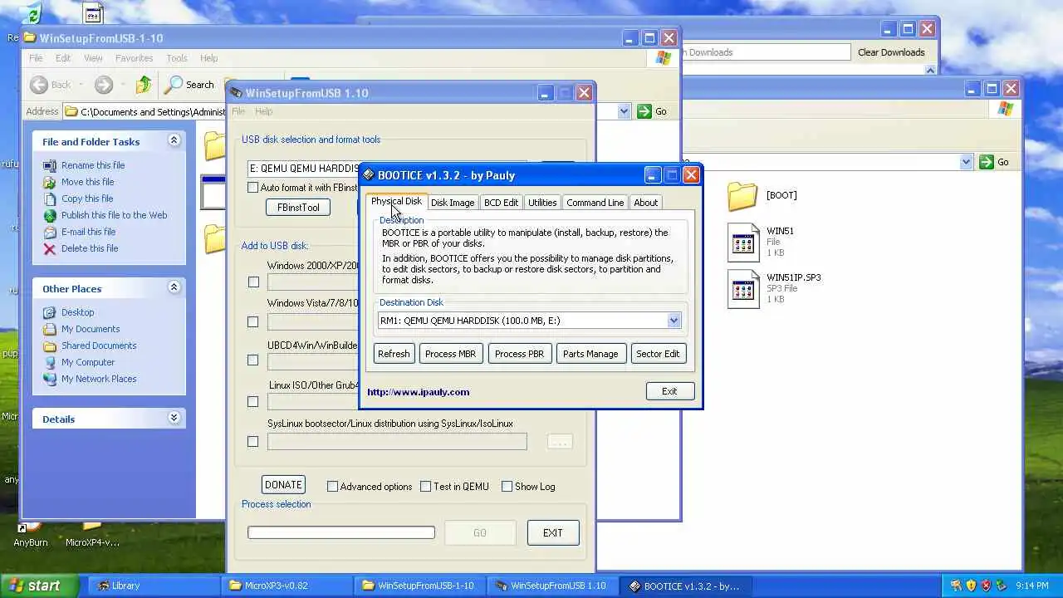Click the DONATE button
Screen dimensions: 1063x598
pos(283,485)
